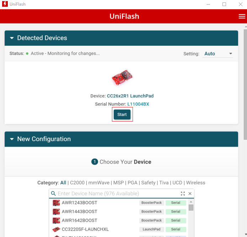
Task: Click the AWR1642BOOST board icon
Action: point(56,220)
